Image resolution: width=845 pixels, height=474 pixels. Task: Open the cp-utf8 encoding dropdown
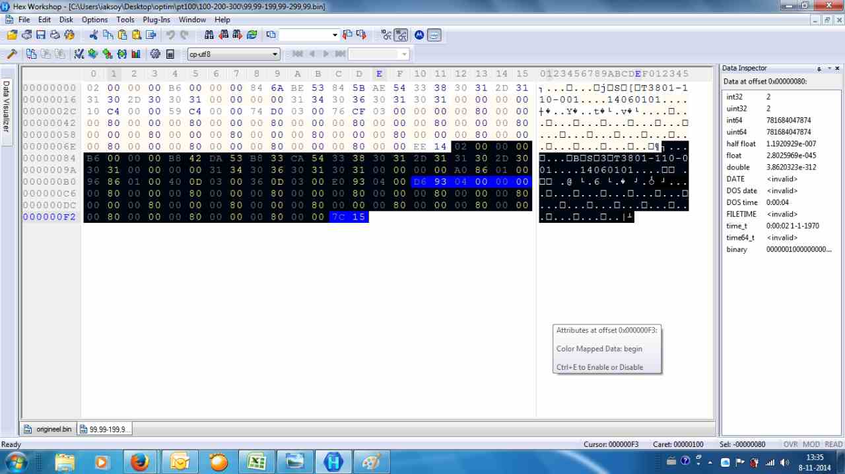coord(275,54)
